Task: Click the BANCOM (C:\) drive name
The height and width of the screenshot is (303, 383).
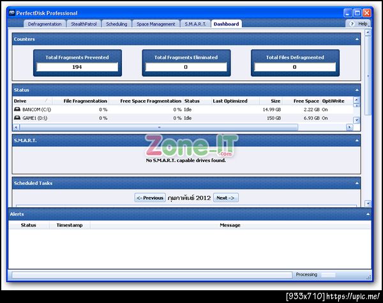Action: click(36, 110)
